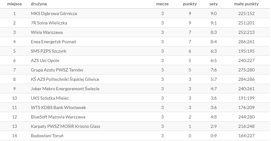
Task: Click the 'małe punkty' column header
Action: 246,4
